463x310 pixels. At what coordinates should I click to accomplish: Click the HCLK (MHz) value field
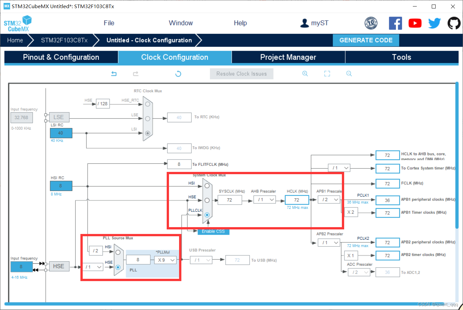coord(297,200)
